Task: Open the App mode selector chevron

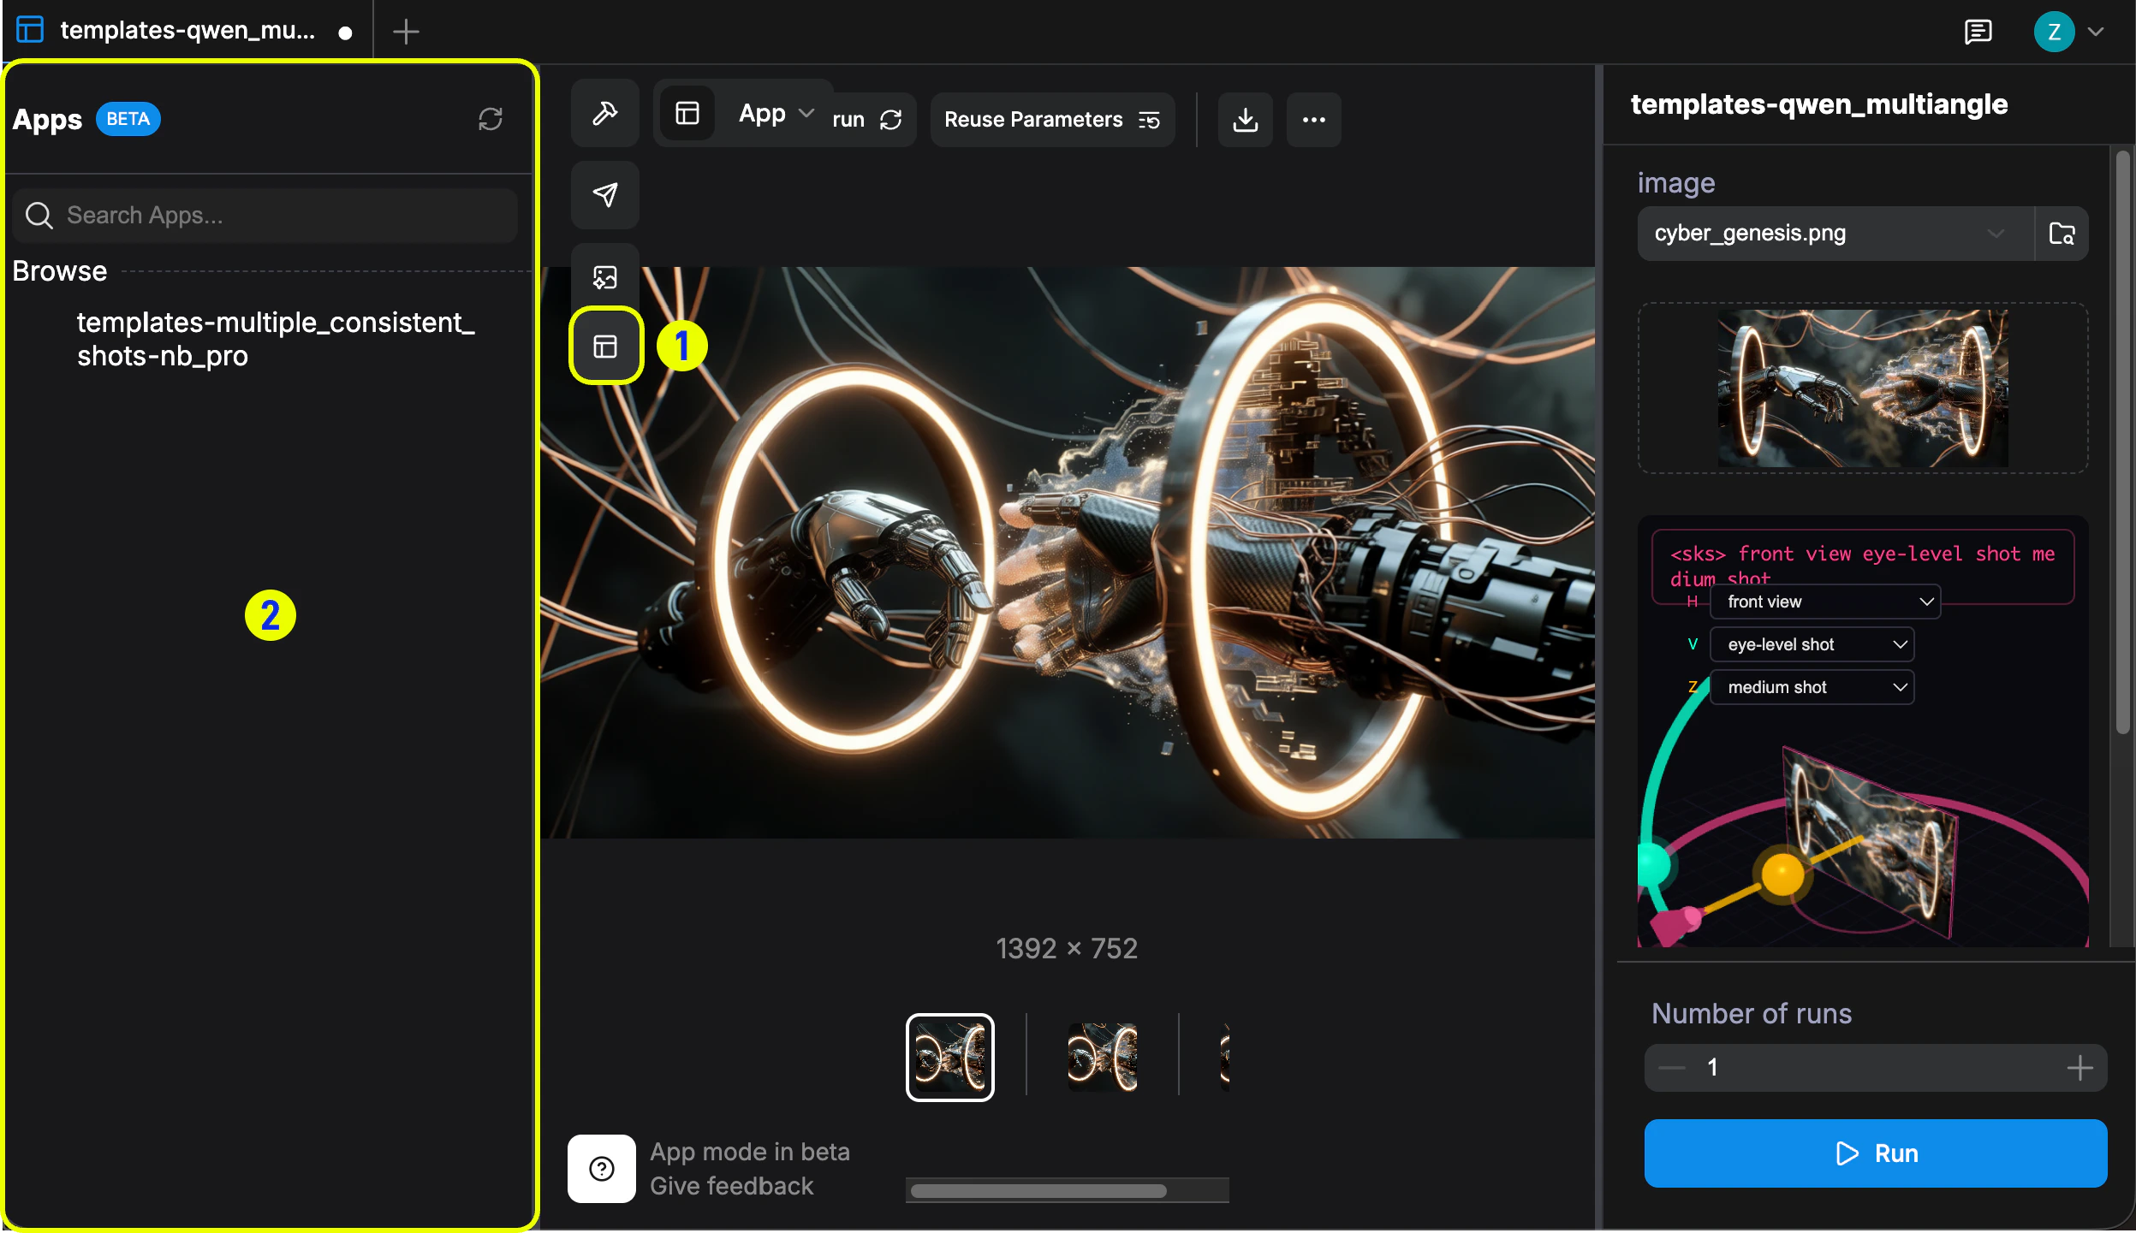Action: [806, 112]
